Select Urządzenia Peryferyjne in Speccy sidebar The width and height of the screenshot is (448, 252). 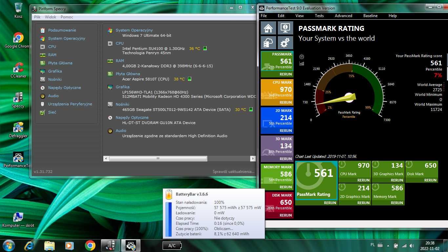tap(70, 104)
